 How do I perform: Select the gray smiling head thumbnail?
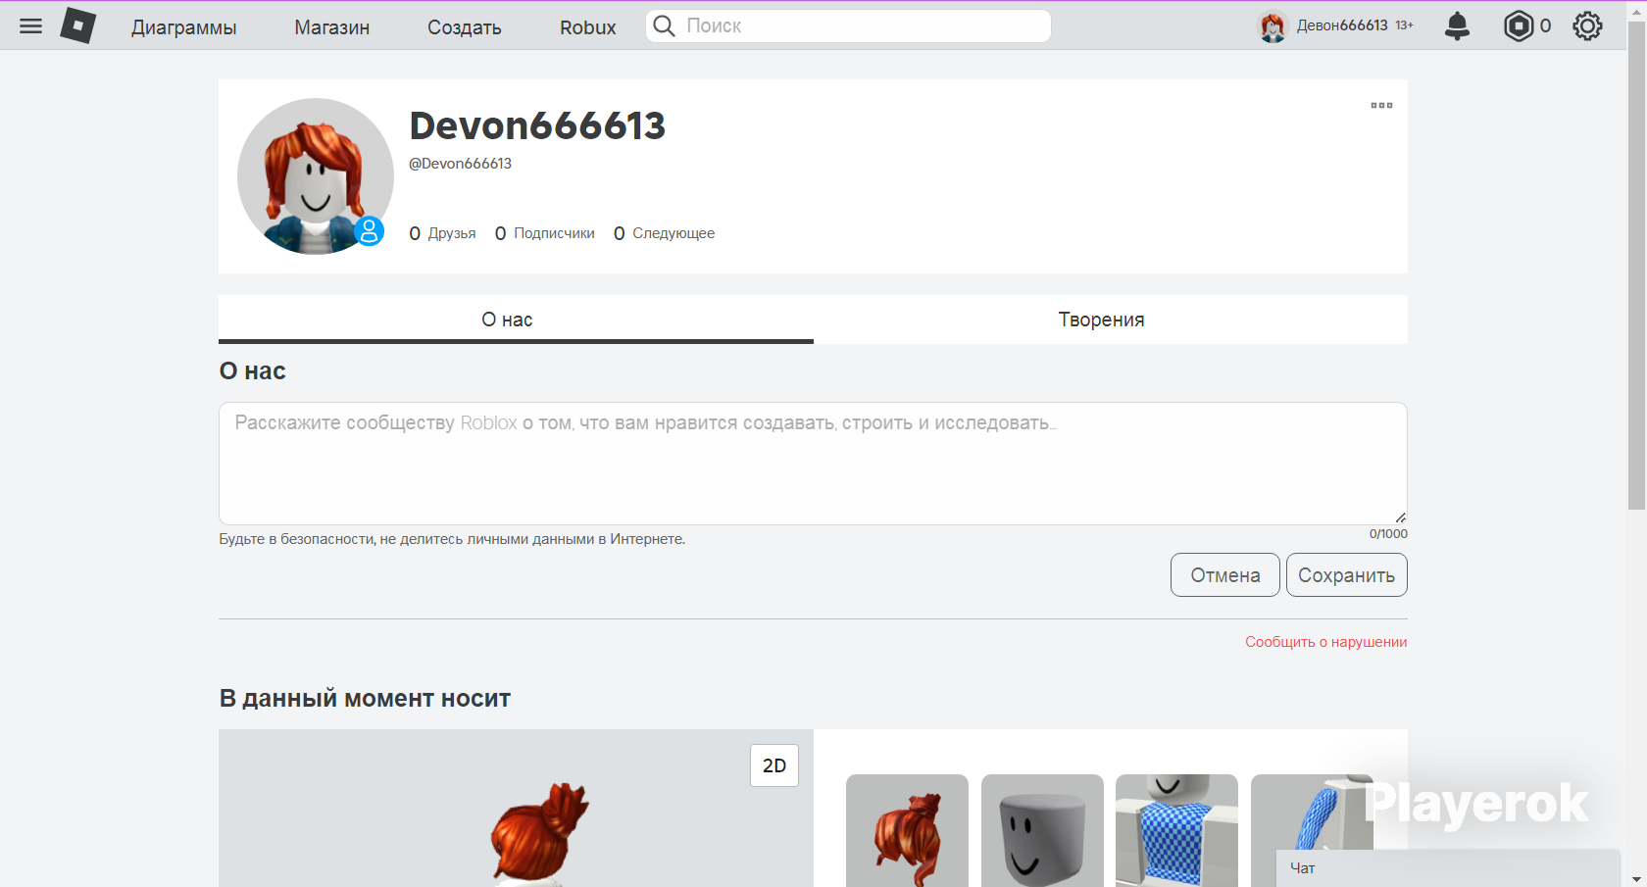[x=1042, y=831]
